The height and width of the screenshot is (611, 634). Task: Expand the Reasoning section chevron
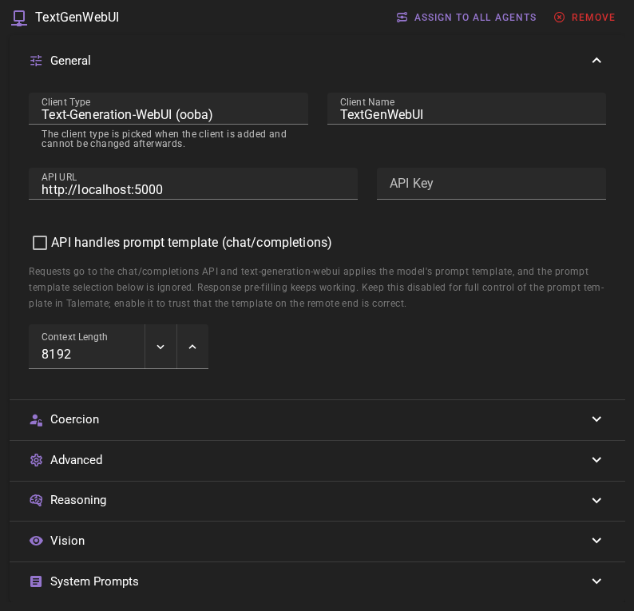click(x=596, y=501)
